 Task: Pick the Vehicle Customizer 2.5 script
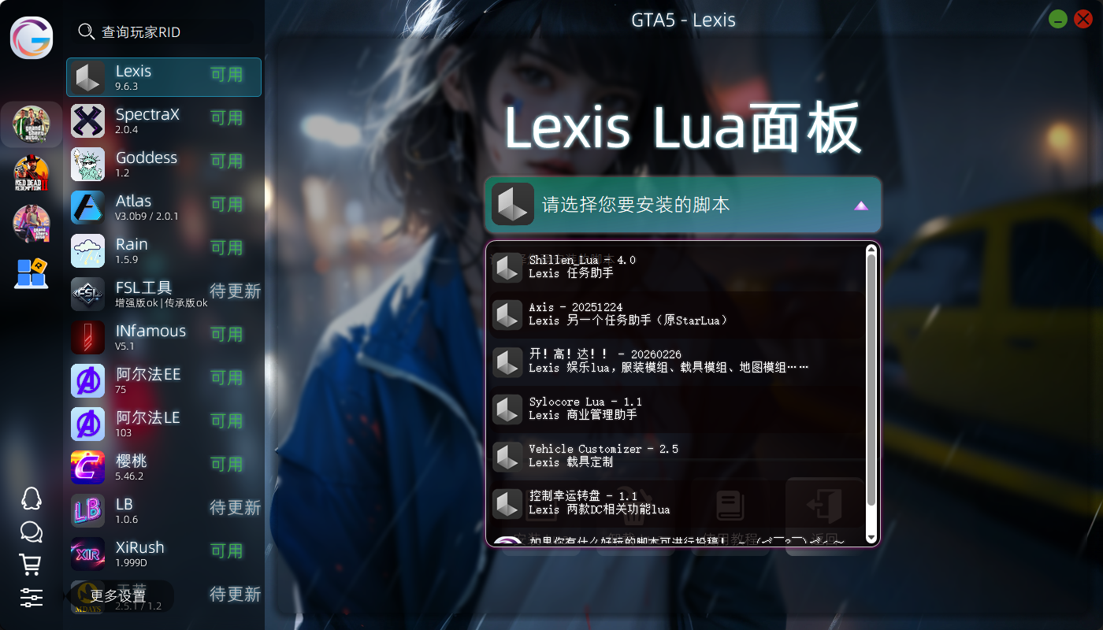[676, 456]
